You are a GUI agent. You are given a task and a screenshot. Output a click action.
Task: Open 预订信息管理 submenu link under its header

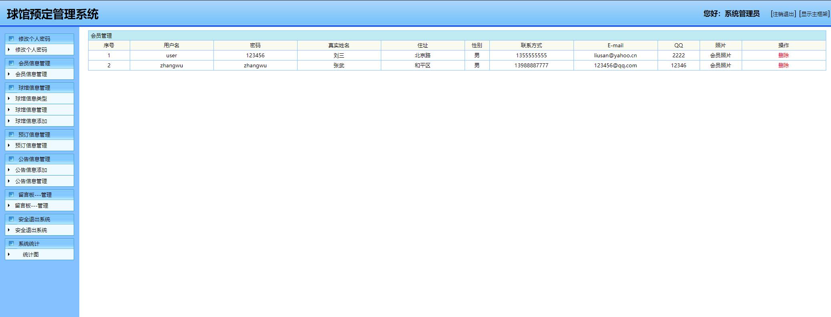tap(31, 145)
